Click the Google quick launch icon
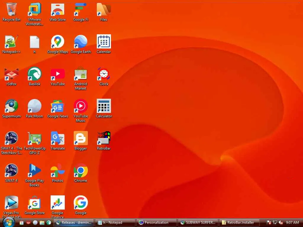303x227 pixels. point(21,223)
